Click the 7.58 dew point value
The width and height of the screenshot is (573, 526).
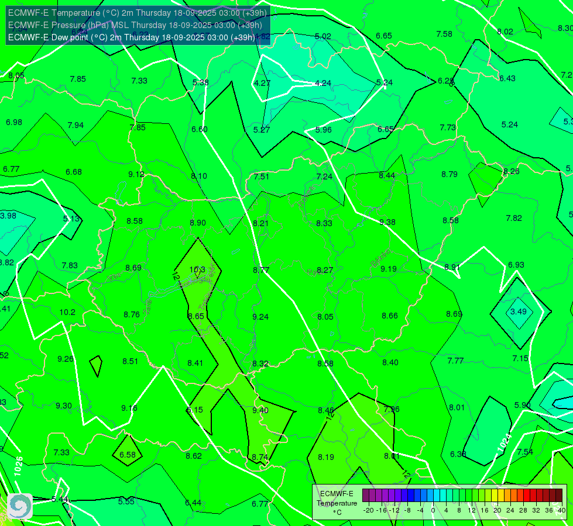click(444, 34)
